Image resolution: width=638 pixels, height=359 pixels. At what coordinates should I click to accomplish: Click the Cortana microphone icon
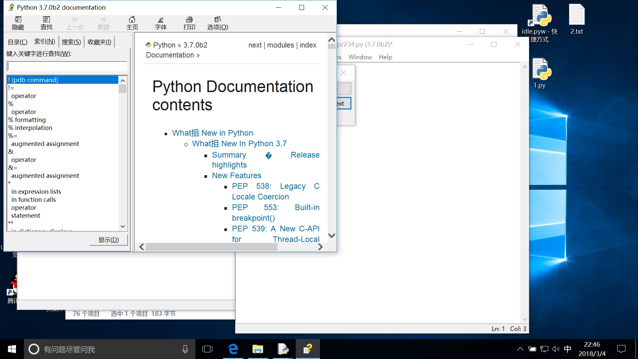pyautogui.click(x=185, y=349)
